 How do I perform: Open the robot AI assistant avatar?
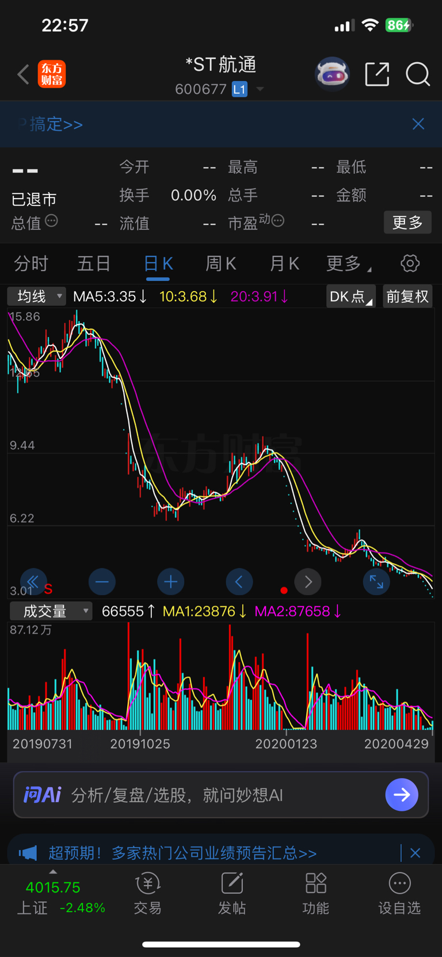coord(332,74)
